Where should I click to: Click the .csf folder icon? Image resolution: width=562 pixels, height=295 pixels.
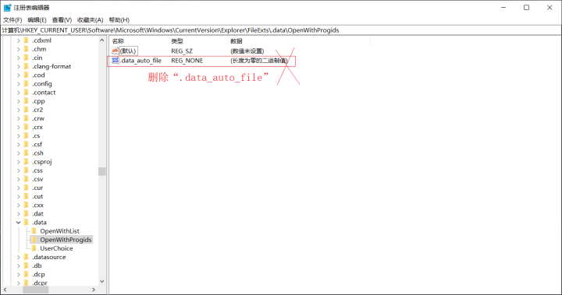pos(27,145)
